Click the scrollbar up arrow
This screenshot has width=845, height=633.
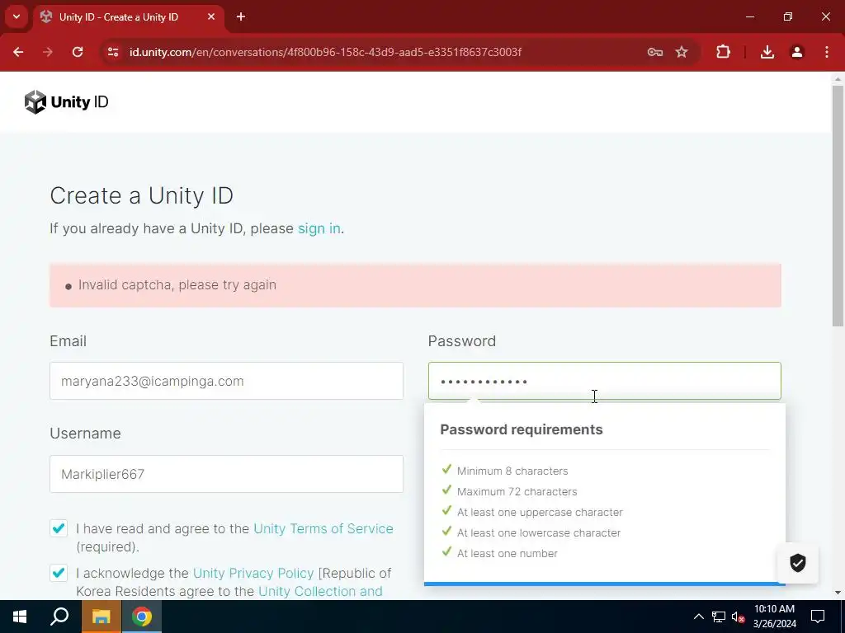pos(838,79)
